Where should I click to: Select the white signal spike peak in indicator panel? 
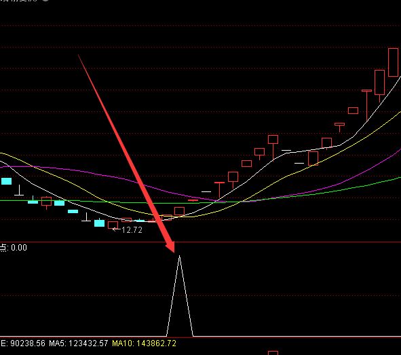point(179,257)
